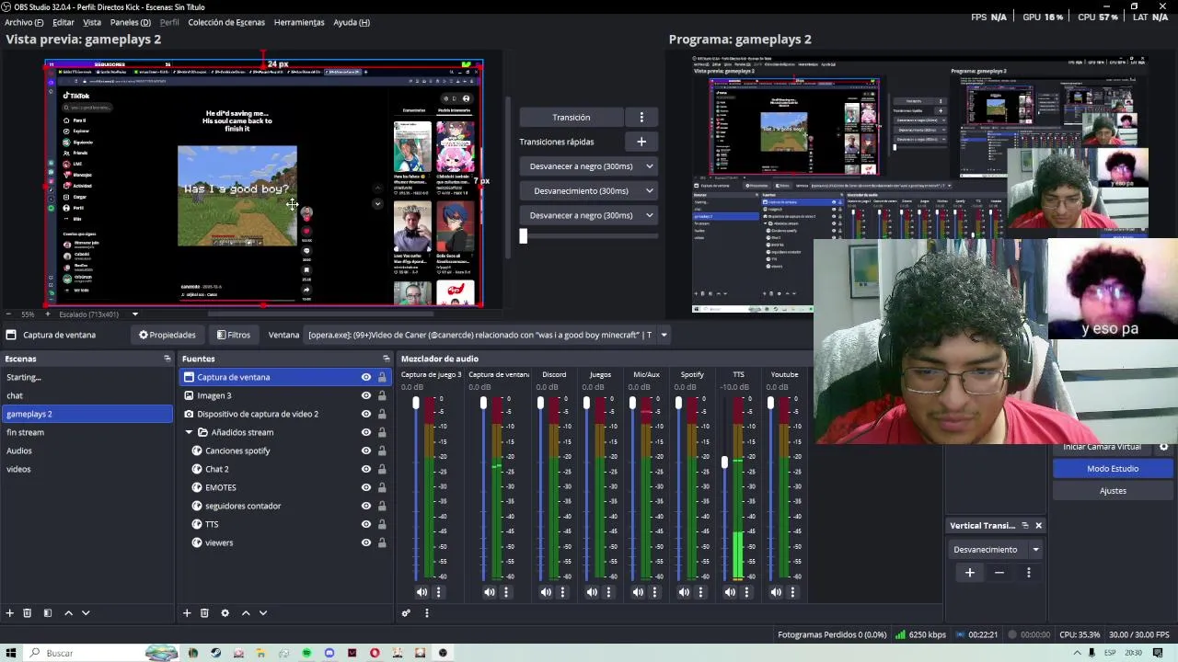
Task: Mute the Youtube audio channel
Action: pyautogui.click(x=776, y=592)
